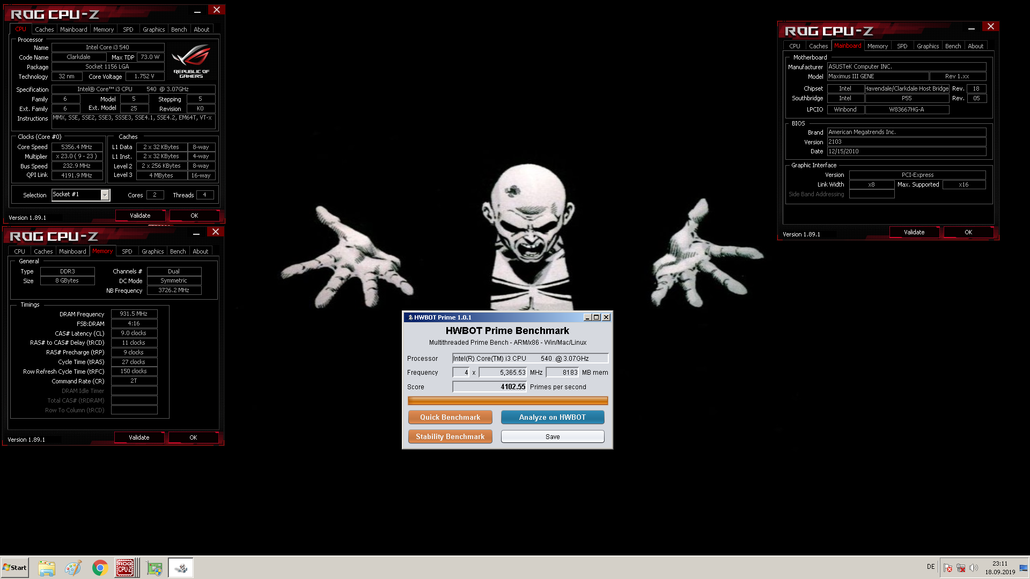Open Google Chrome from the taskbar
The image size is (1030, 579).
(100, 568)
